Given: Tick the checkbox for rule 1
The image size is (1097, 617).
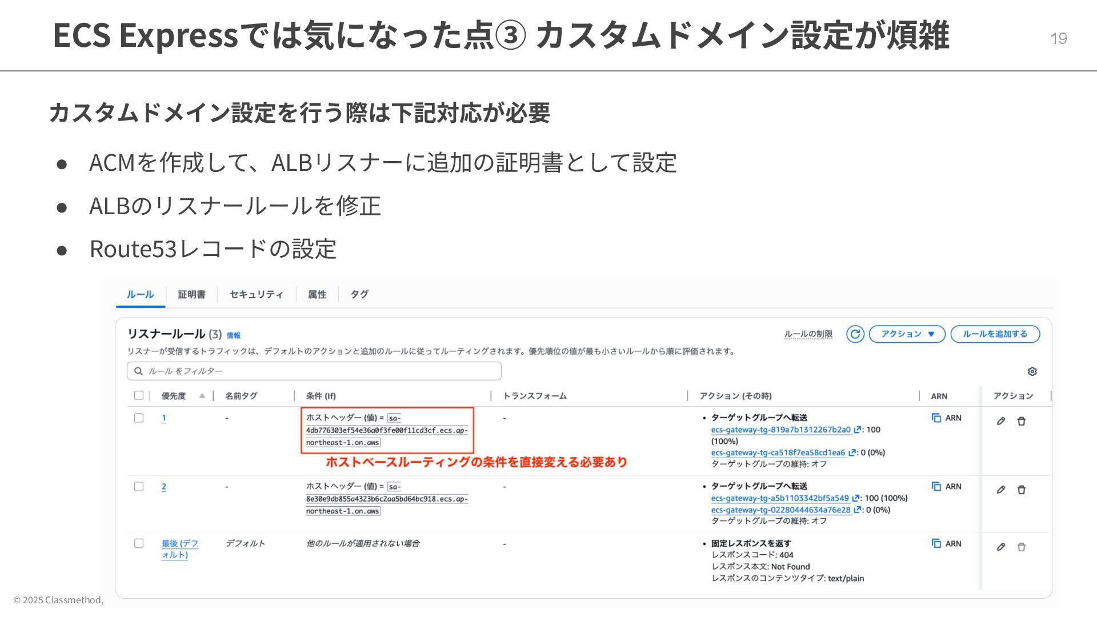Looking at the screenshot, I should pyautogui.click(x=139, y=418).
